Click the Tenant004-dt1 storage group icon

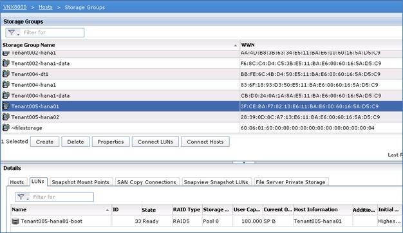coord(6,74)
